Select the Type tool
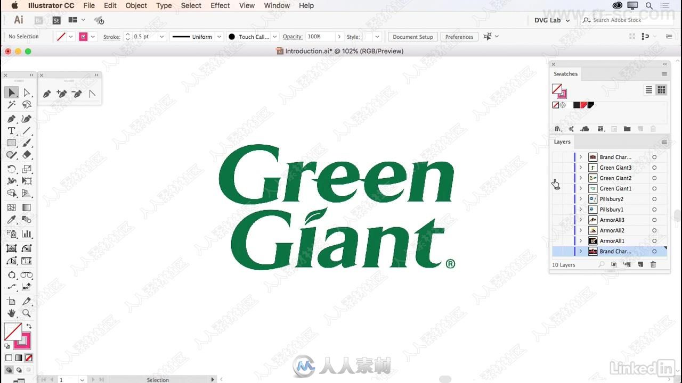Image resolution: width=682 pixels, height=383 pixels. 12,131
